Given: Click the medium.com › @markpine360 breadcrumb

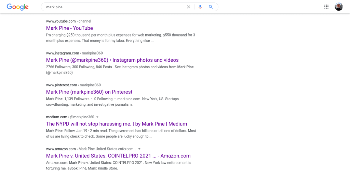Looking at the screenshot, I should coord(70,117).
